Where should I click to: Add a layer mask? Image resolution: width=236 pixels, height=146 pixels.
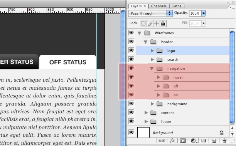click(x=183, y=141)
